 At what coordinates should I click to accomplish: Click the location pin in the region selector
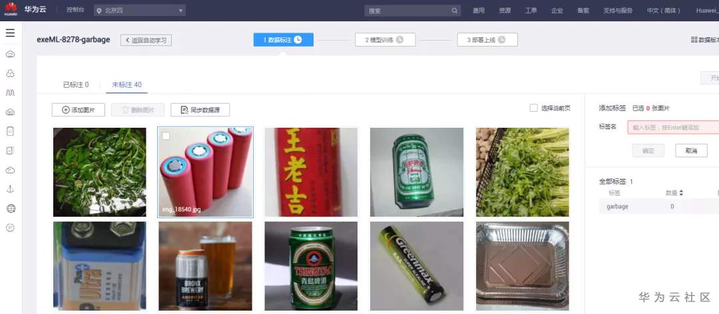click(x=99, y=11)
